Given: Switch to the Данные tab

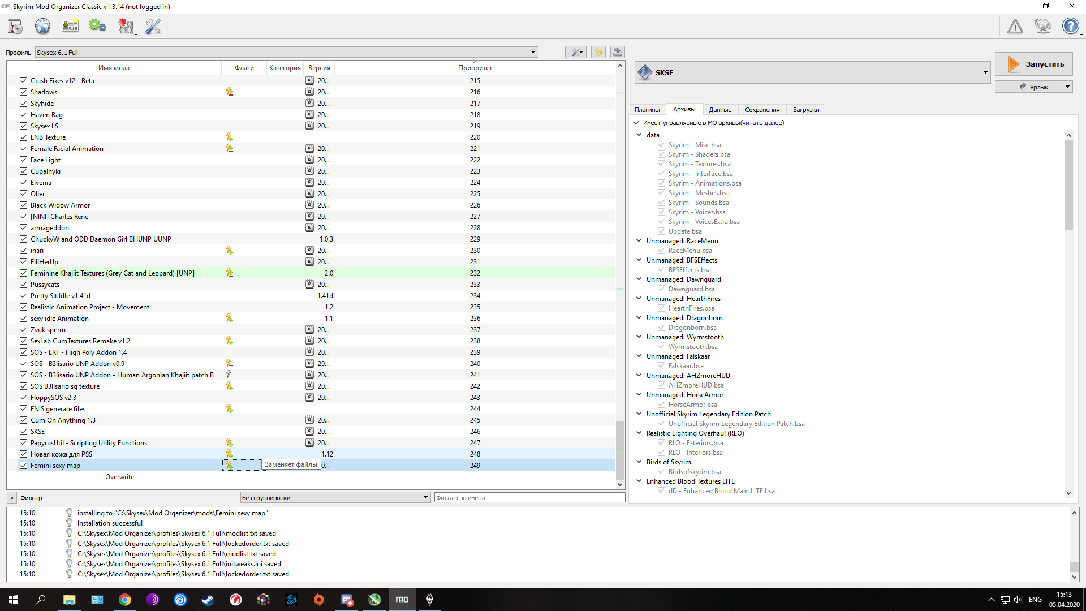Looking at the screenshot, I should (x=720, y=110).
